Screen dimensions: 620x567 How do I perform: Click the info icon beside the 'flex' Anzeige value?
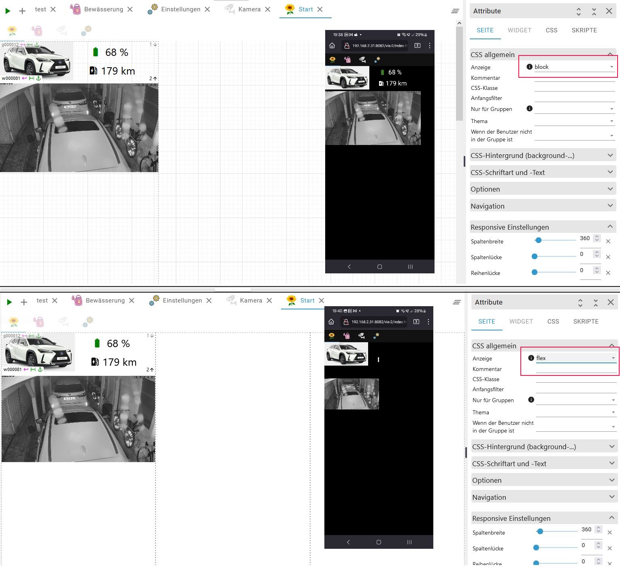(531, 358)
